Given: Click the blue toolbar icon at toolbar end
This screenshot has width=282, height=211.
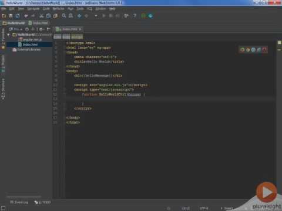Looking at the screenshot, I should click(150, 16).
